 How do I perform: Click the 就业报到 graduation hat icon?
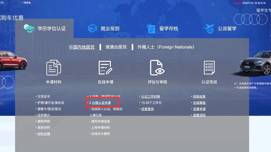coord(92,29)
